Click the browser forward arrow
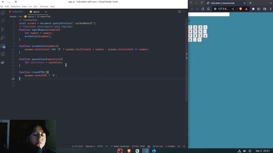The height and width of the screenshot is (153, 273). (197, 9)
